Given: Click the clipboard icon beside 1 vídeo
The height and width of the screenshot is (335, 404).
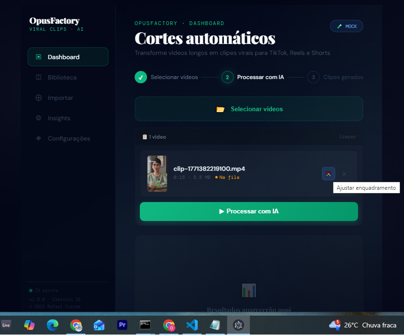Looking at the screenshot, I should (145, 136).
